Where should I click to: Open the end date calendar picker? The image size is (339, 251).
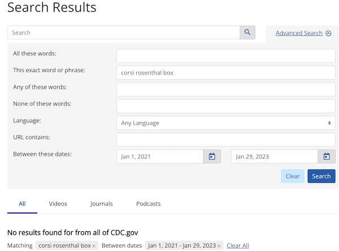click(327, 156)
